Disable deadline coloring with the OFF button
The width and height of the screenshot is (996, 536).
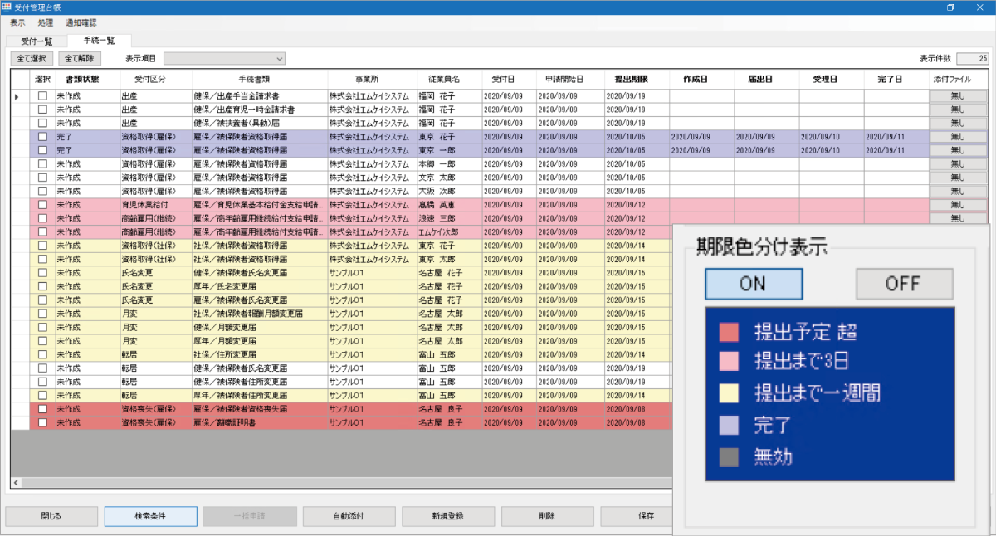point(904,284)
